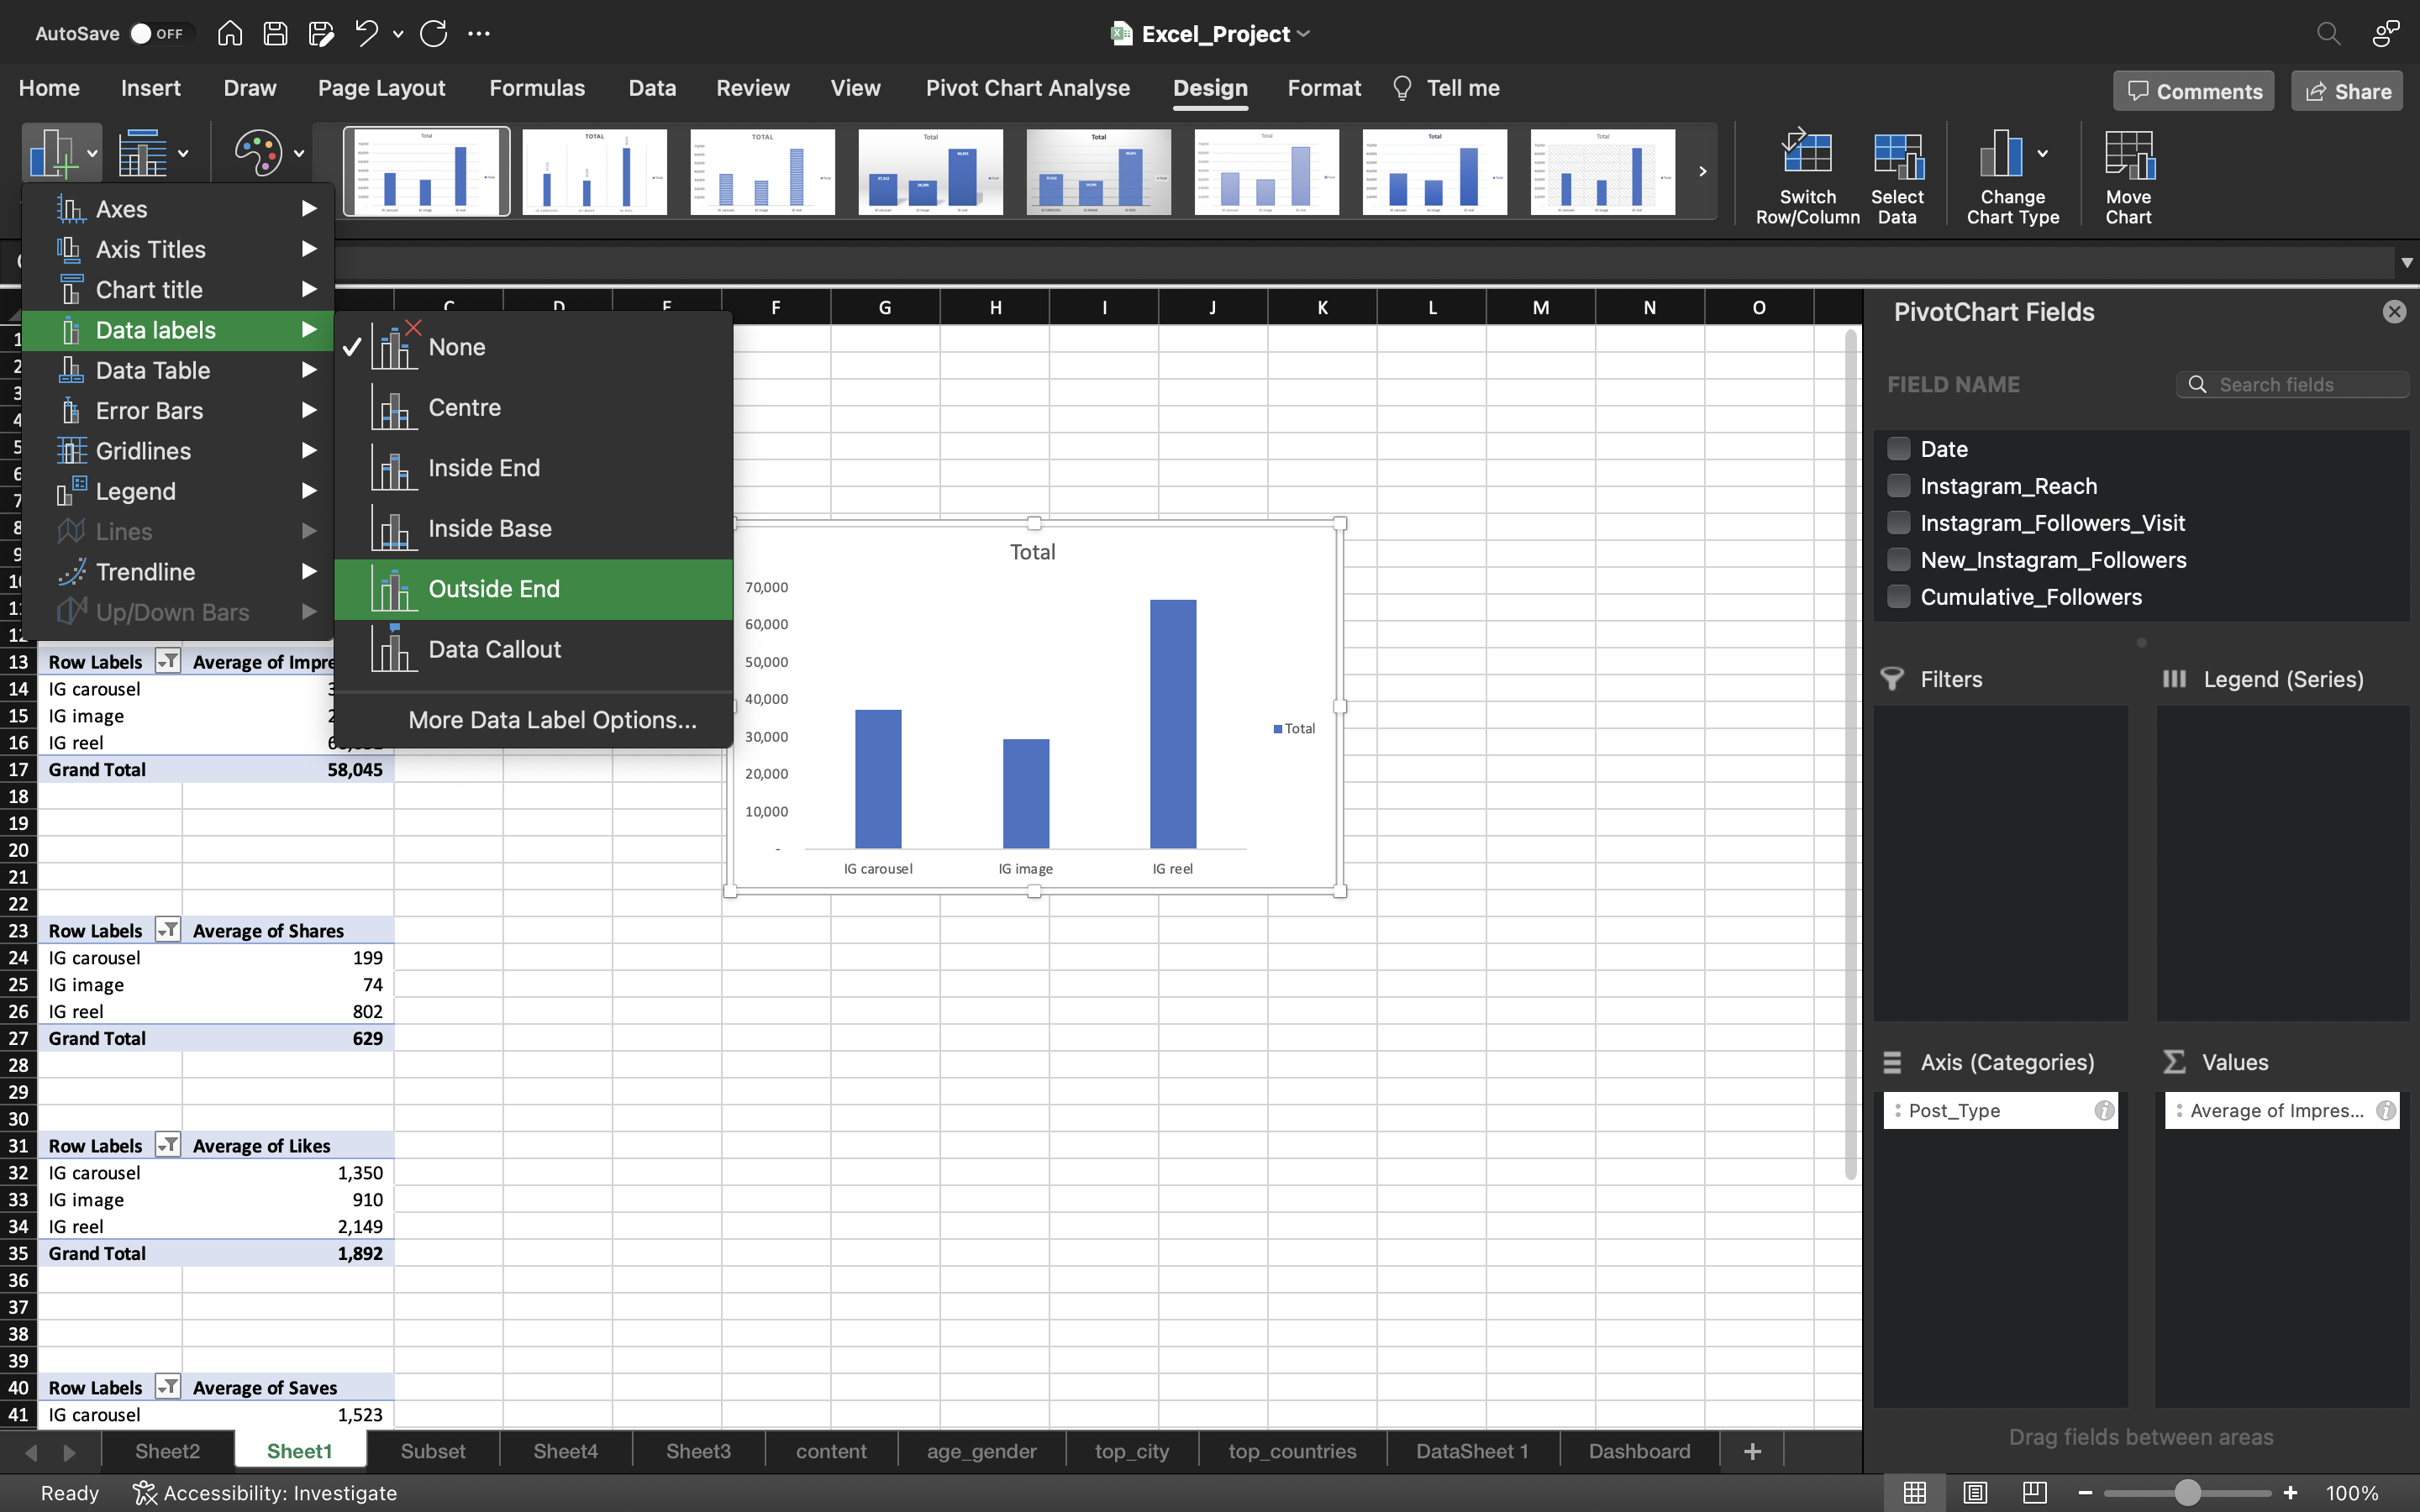Click the Search fields input
Screen dimensions: 2420x1512
(2292, 385)
